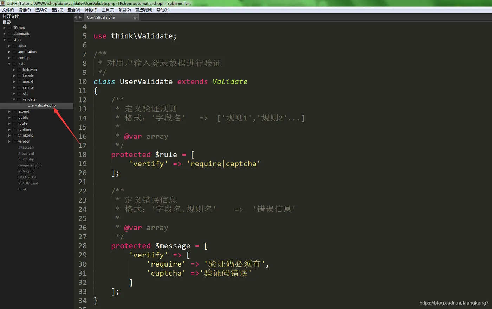Expand the util folder arrow
492x309 pixels.
[x=14, y=93]
